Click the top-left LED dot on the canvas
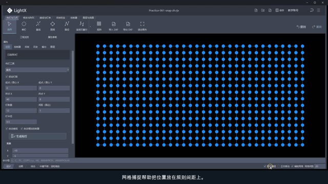The height and width of the screenshot is (184, 328). [x=98, y=46]
